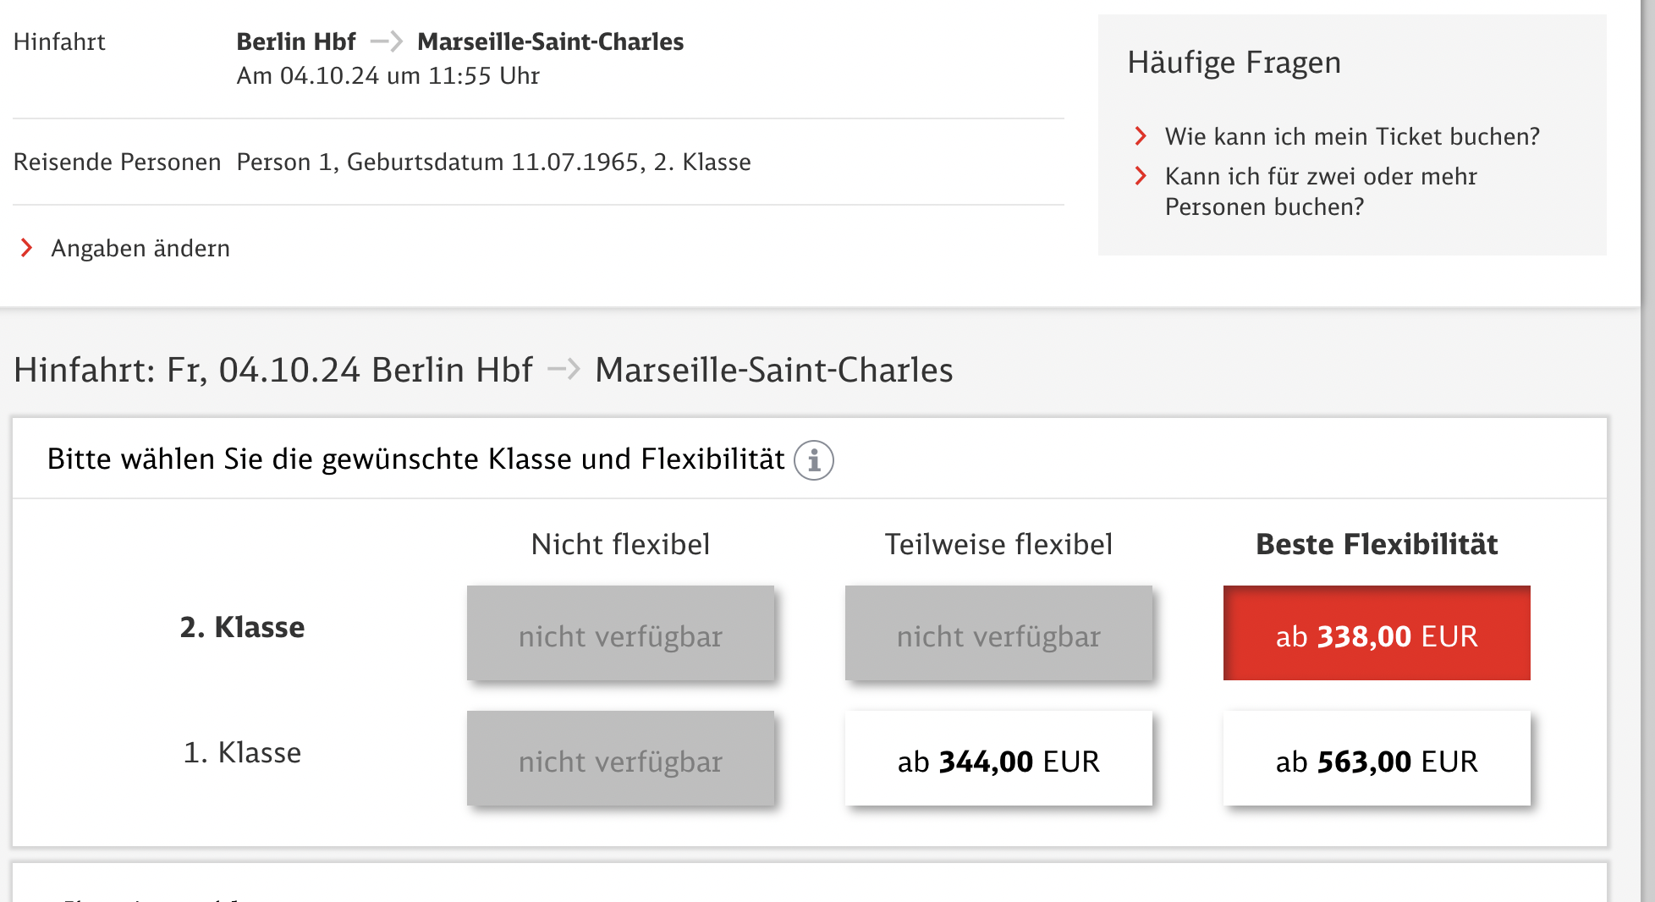Click the "1. Klasse" row label

pyautogui.click(x=242, y=752)
